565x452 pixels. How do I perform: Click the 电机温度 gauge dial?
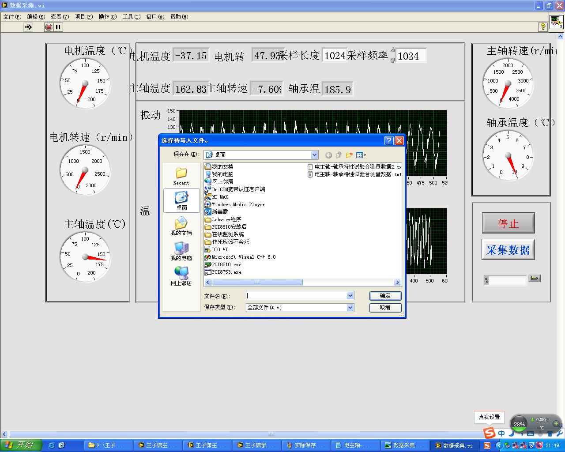(x=85, y=83)
